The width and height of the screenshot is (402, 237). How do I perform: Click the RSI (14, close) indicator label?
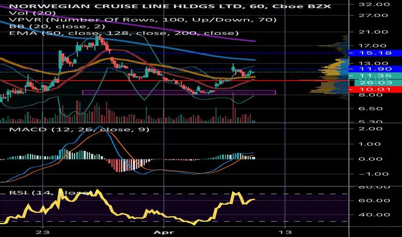(51, 193)
